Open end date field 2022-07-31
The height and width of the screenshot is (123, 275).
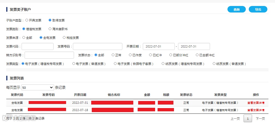coord(194,46)
